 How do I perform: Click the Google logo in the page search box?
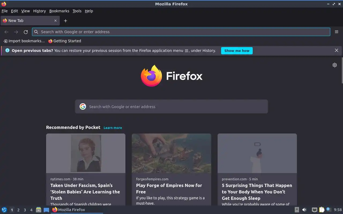(83, 106)
